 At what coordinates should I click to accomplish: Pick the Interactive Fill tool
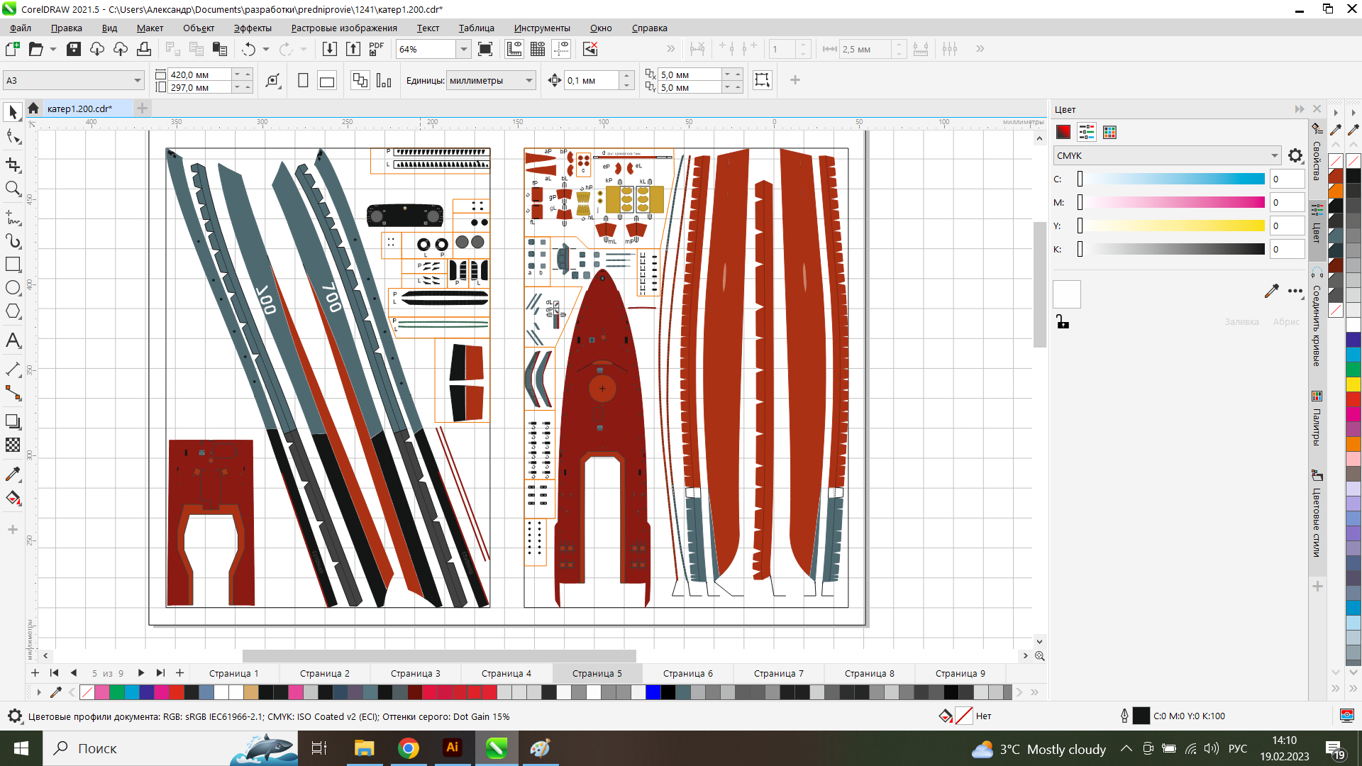point(13,498)
